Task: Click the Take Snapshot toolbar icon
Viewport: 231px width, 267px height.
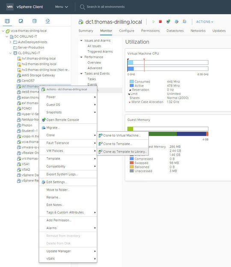Action: click(184, 22)
